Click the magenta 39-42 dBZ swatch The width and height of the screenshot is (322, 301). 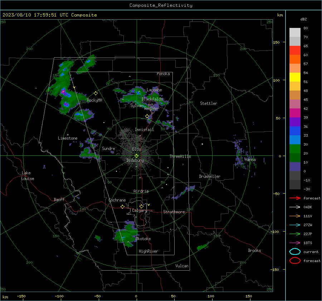295,113
